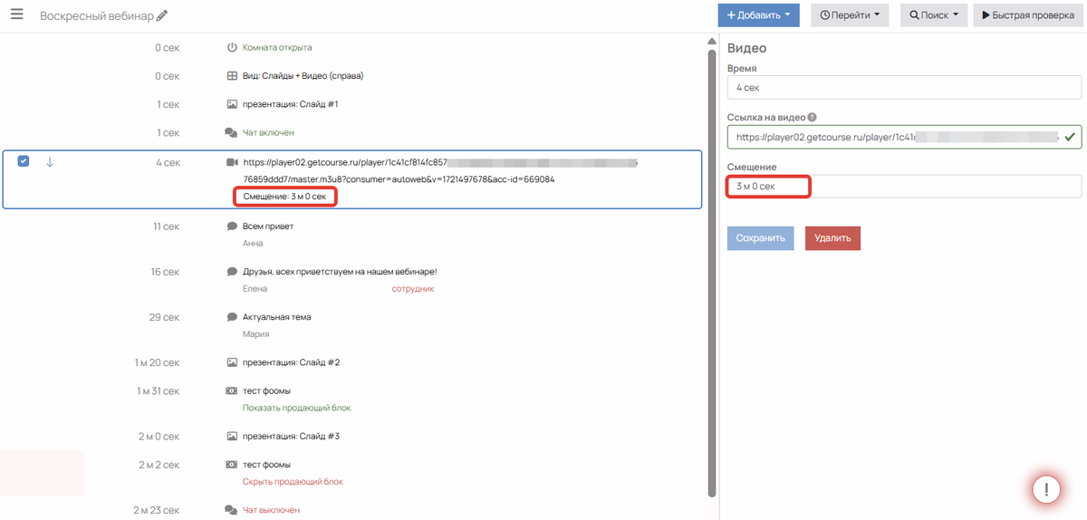Click the author name Елена
Screen dimensions: 1087x520
(x=255, y=289)
